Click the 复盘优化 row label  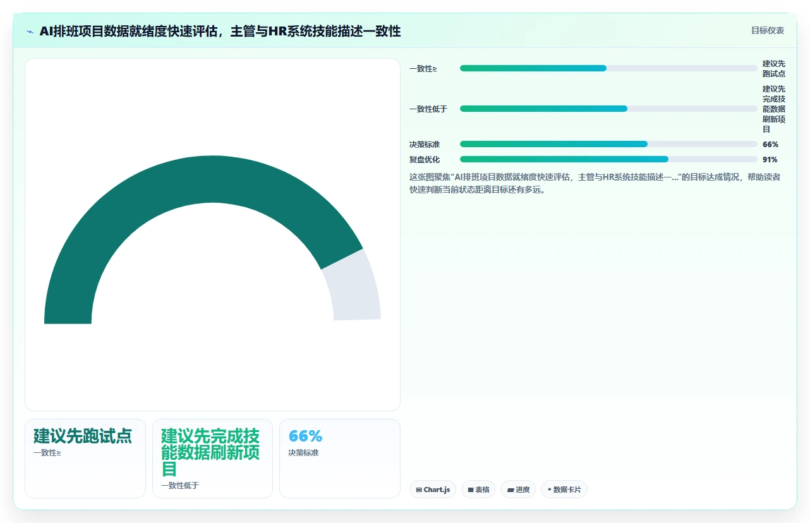pyautogui.click(x=425, y=160)
